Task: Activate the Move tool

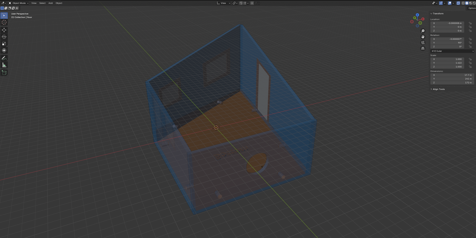Action: click(x=4, y=30)
